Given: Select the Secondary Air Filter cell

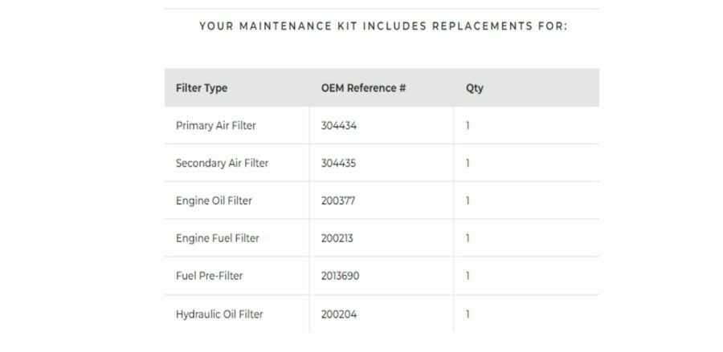Looking at the screenshot, I should (222, 164).
